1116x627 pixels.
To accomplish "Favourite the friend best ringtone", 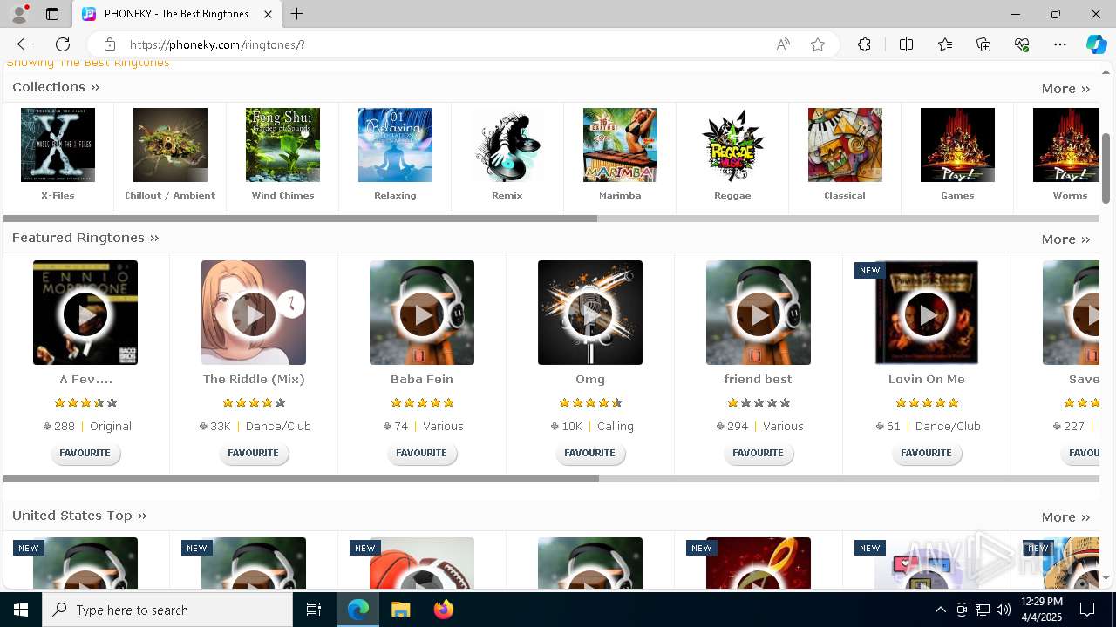I will pos(759,453).
